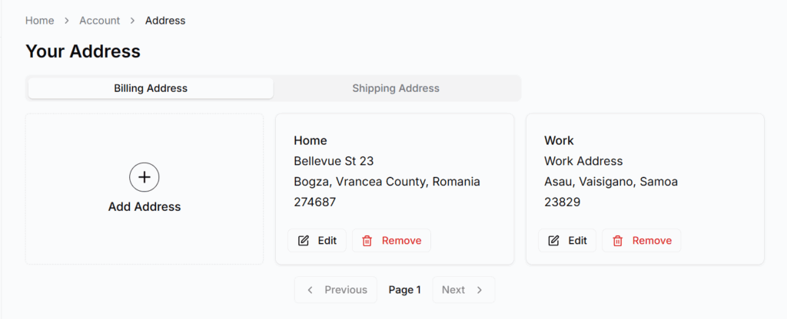
Task: Click the trash icon on the Home address
Action: (367, 241)
